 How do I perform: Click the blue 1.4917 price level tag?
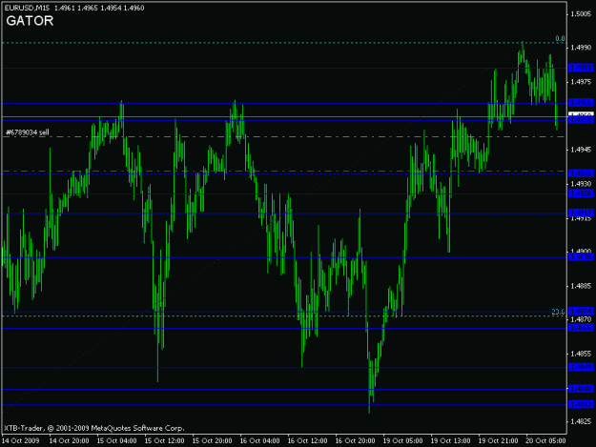point(581,213)
